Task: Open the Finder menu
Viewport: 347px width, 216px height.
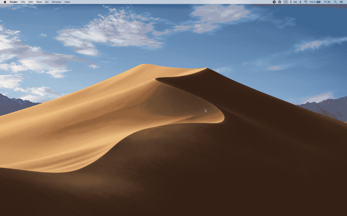Action: pyautogui.click(x=14, y=2)
